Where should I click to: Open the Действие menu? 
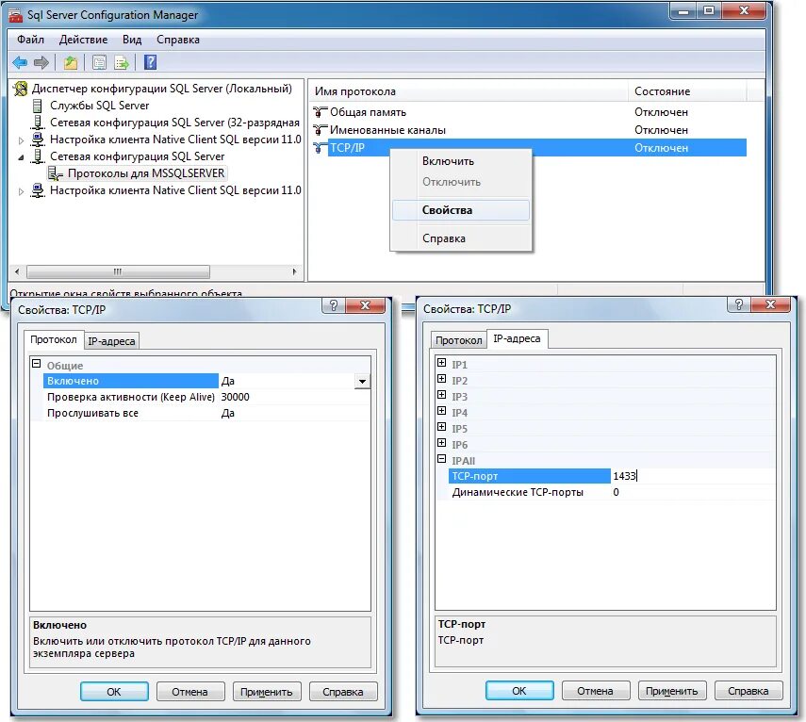(x=83, y=40)
